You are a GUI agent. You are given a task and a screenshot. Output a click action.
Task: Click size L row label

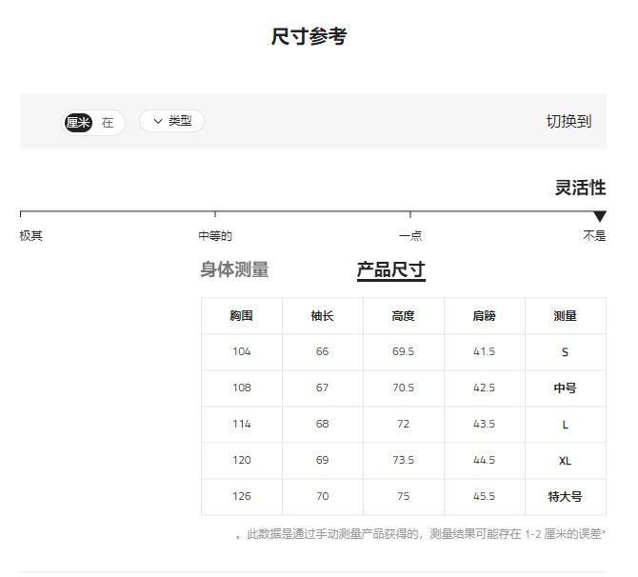566,425
